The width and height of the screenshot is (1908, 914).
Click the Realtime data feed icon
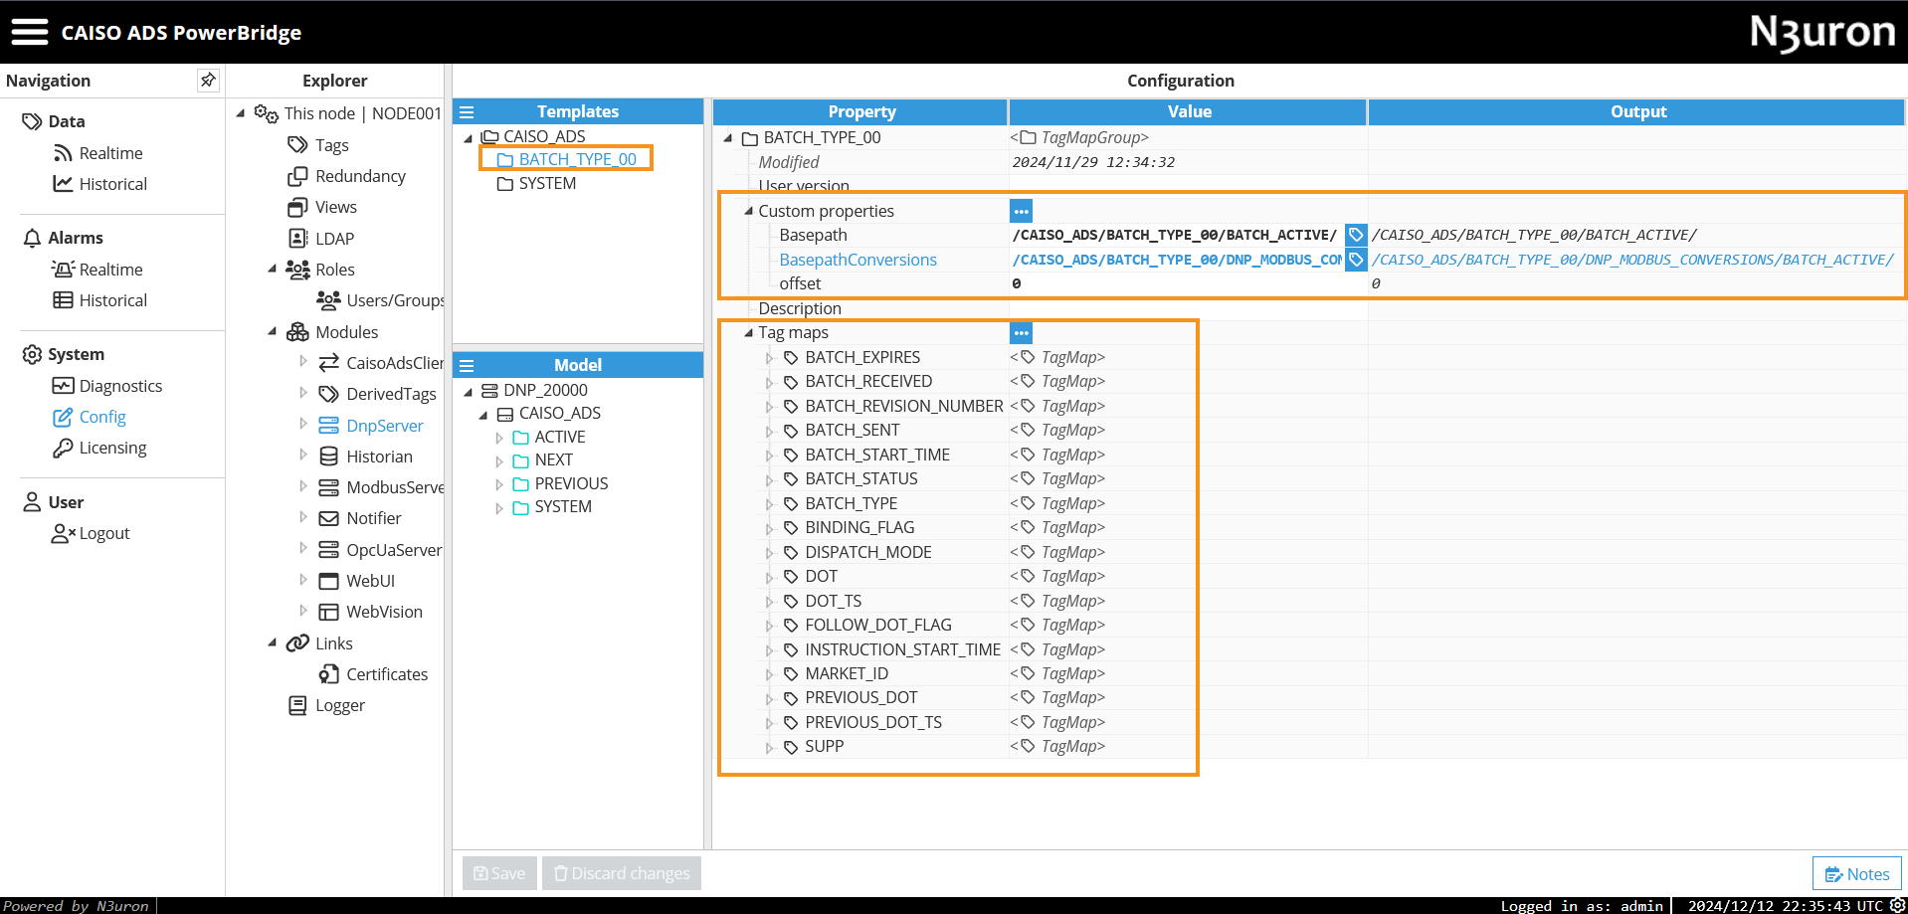click(x=63, y=153)
